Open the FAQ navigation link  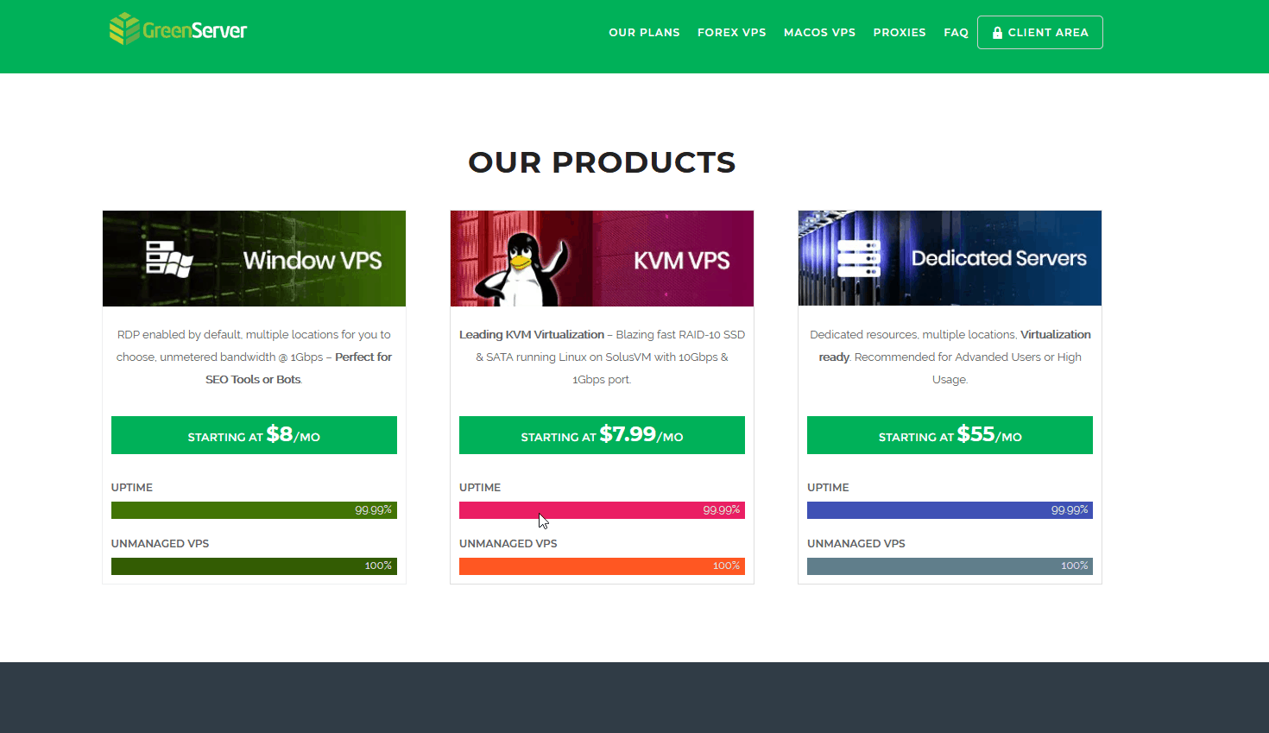(956, 33)
